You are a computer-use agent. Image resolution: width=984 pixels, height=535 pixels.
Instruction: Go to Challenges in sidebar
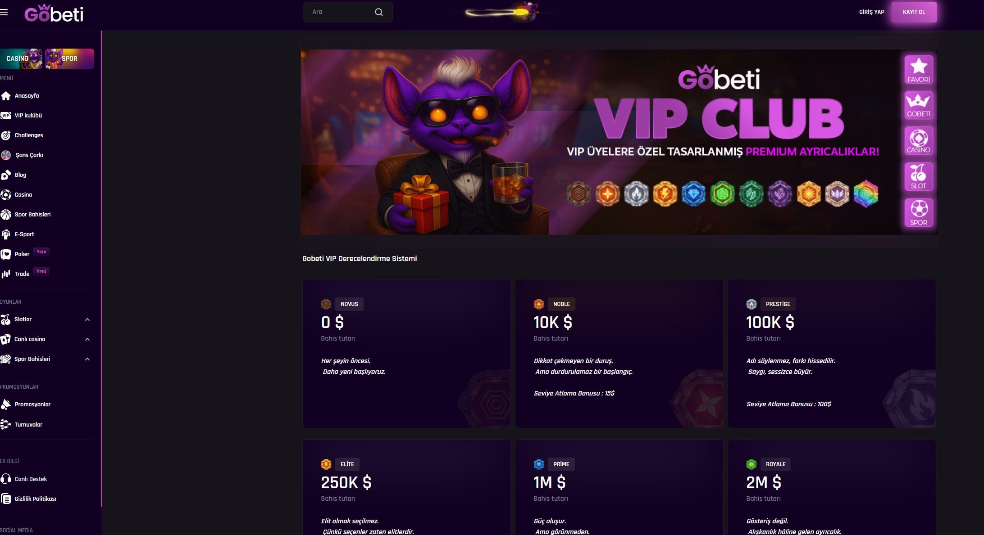23,135
